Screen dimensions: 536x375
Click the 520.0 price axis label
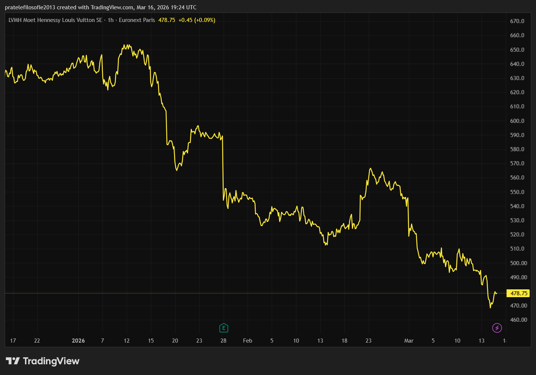(517, 235)
